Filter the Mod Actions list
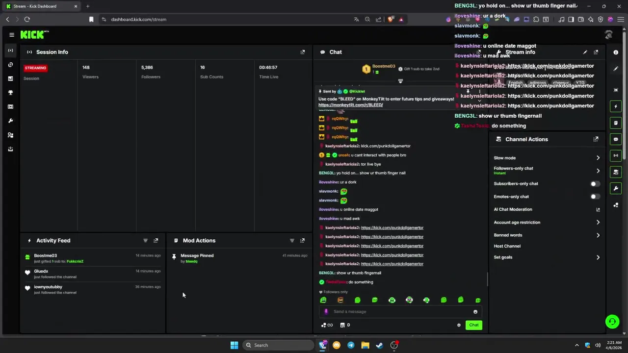Viewport: 628px width, 353px height. click(x=292, y=240)
